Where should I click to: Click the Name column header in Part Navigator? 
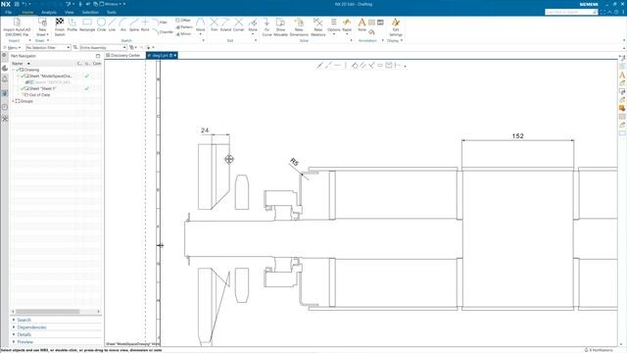tap(18, 64)
